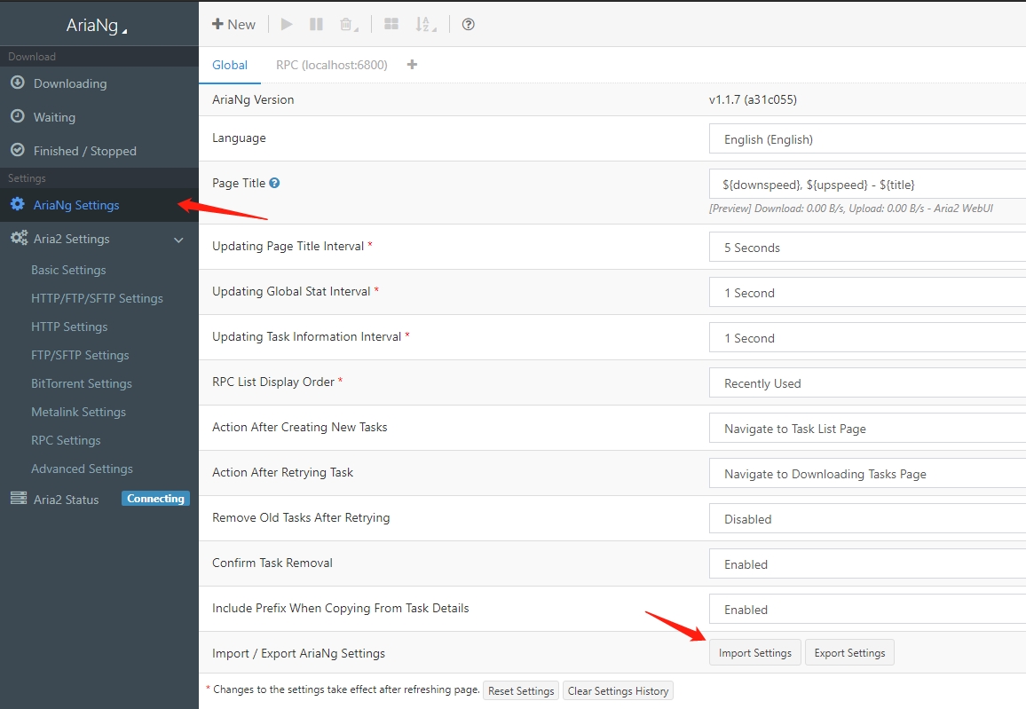Click the Aria2 Settings gears icon
This screenshot has width=1026, height=709.
19,238
